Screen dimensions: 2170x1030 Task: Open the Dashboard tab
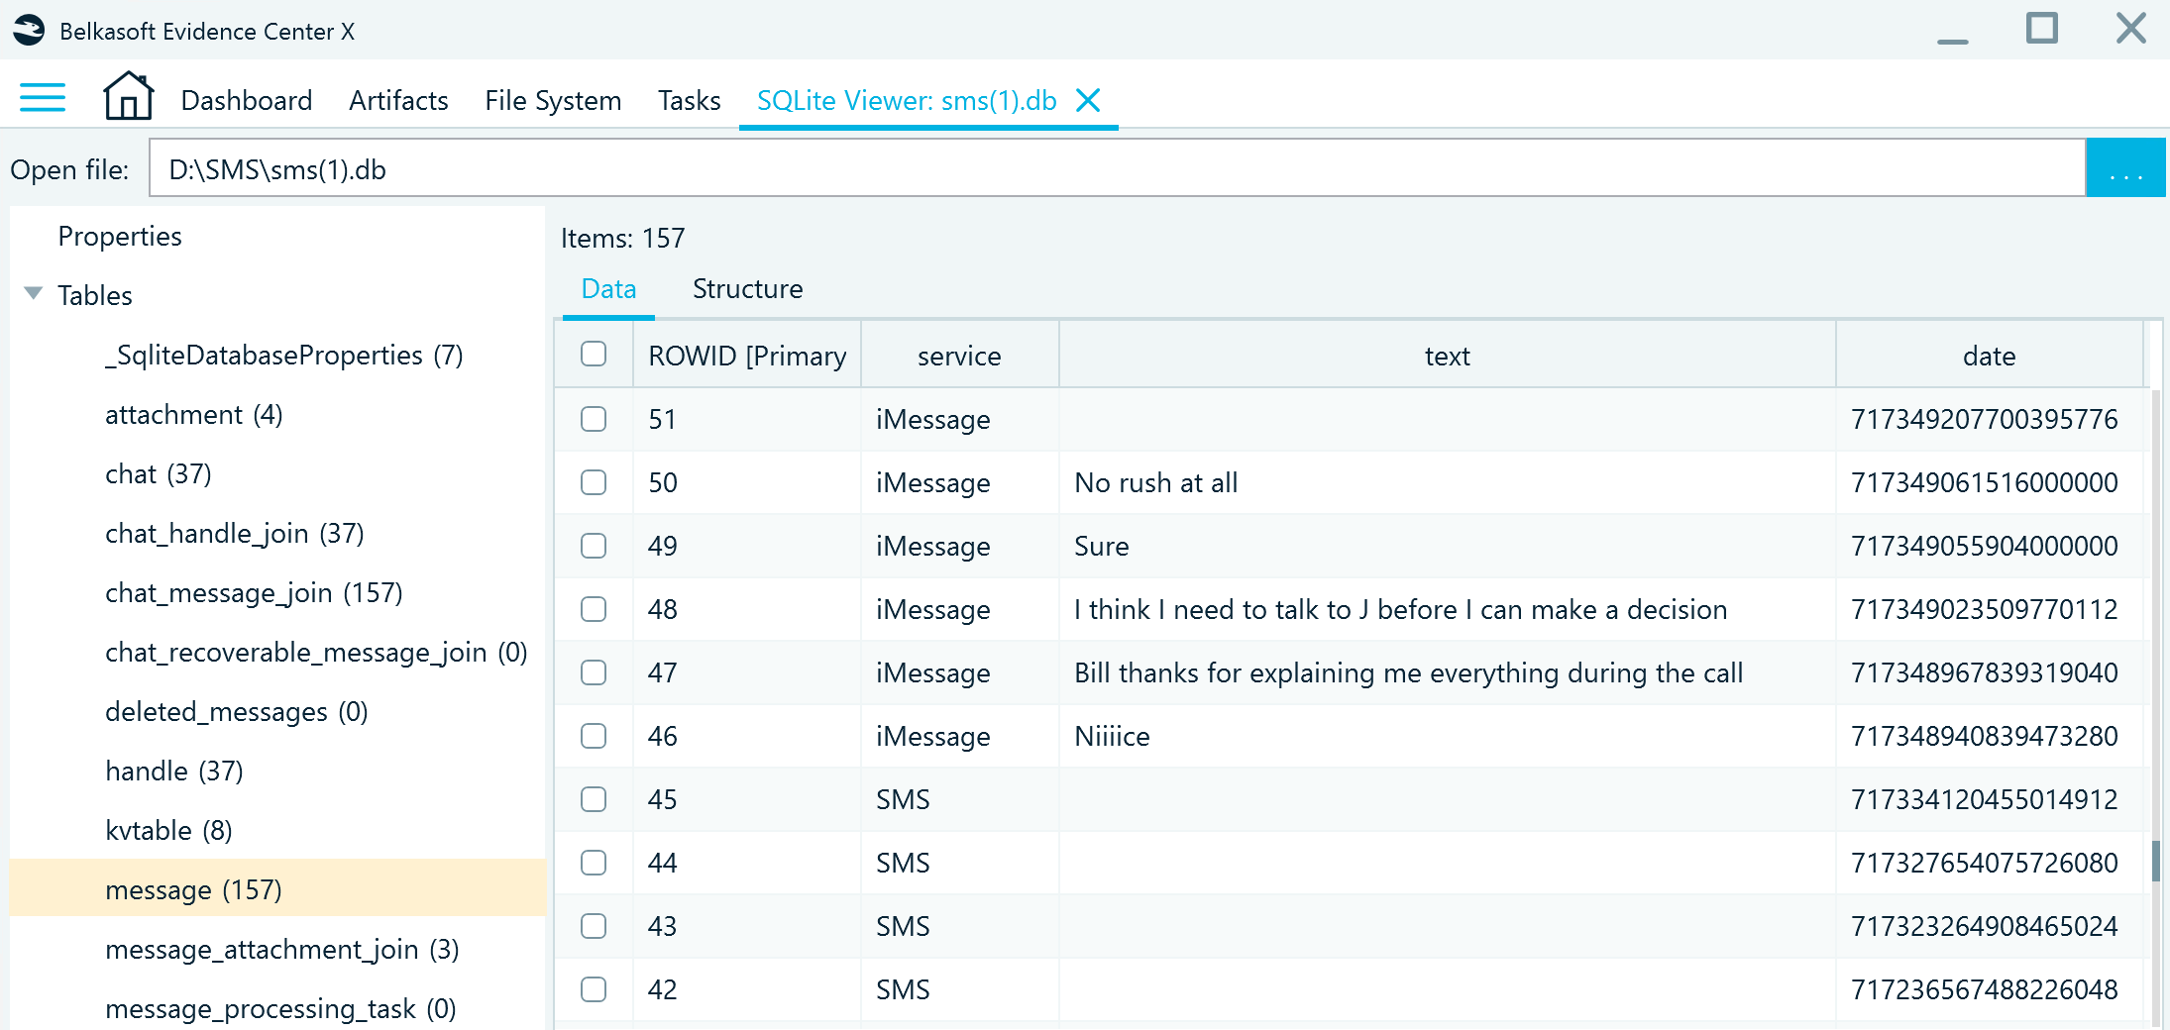[247, 100]
